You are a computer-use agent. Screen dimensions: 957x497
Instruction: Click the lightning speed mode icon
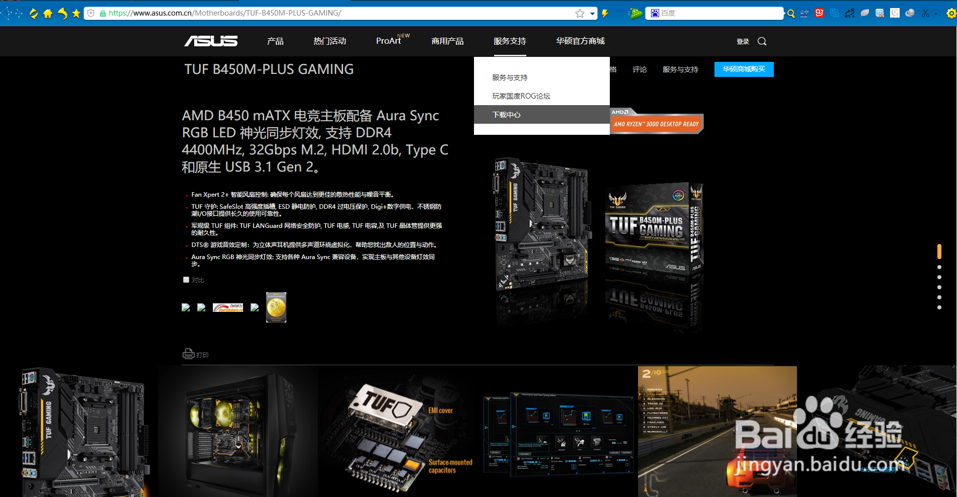coord(605,14)
